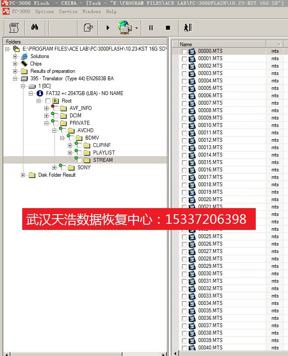Click the globe network computer icon
Screen dimensions: 288x356
(x=125, y=28)
